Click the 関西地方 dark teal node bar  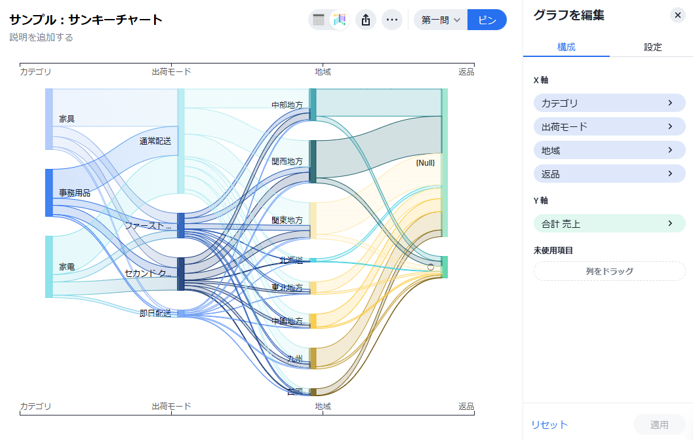(x=313, y=161)
